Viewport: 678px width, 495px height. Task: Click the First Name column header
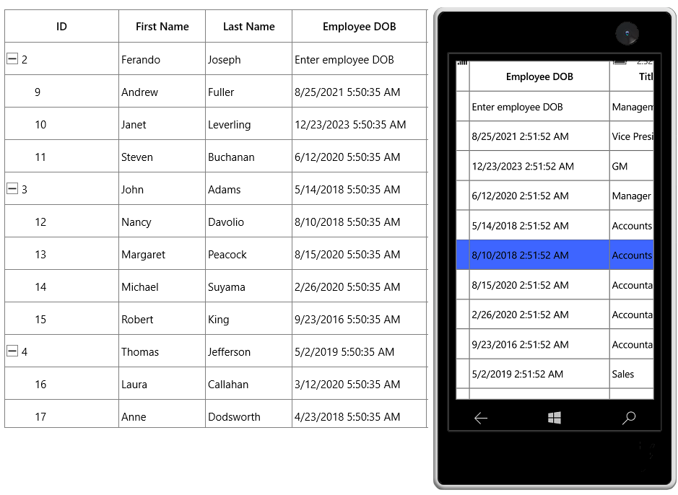[x=162, y=27]
